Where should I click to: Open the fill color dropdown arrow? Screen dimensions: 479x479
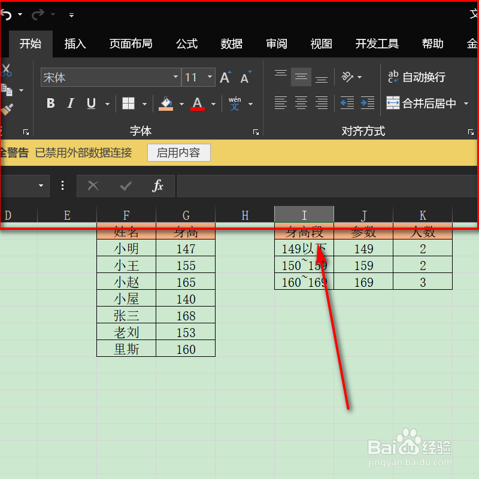coord(181,103)
